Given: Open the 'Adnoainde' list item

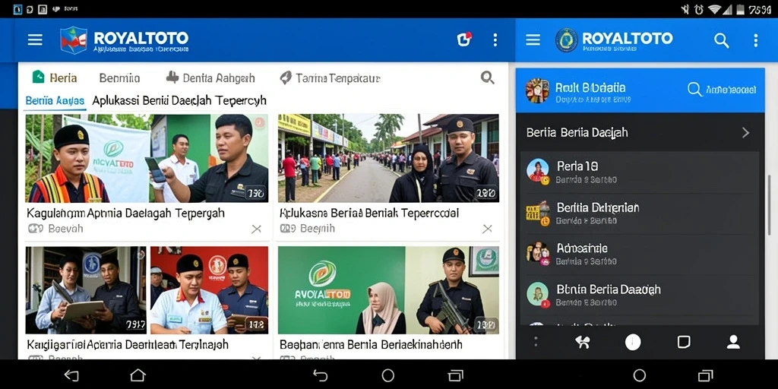Looking at the screenshot, I should pyautogui.click(x=640, y=254).
